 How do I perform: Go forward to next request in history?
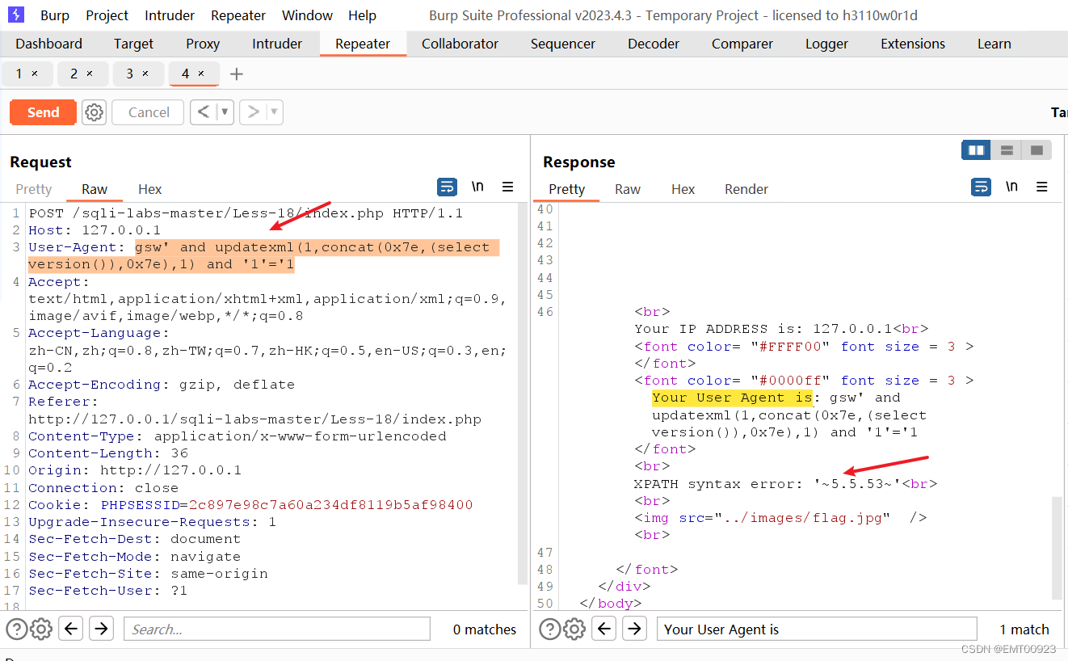click(253, 112)
